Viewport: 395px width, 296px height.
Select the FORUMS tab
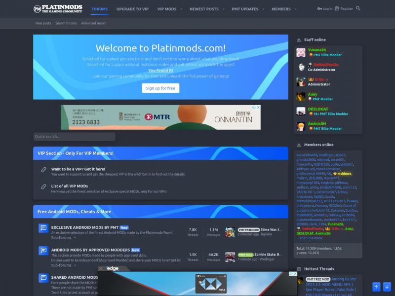click(x=100, y=9)
